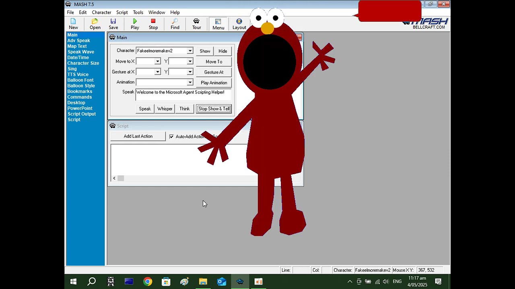The height and width of the screenshot is (289, 515).
Task: Open the Character menu
Action: pyautogui.click(x=101, y=12)
